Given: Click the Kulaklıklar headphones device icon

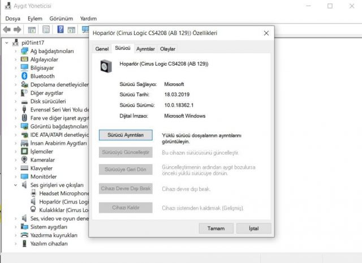Looking at the screenshot, I should tap(33, 210).
